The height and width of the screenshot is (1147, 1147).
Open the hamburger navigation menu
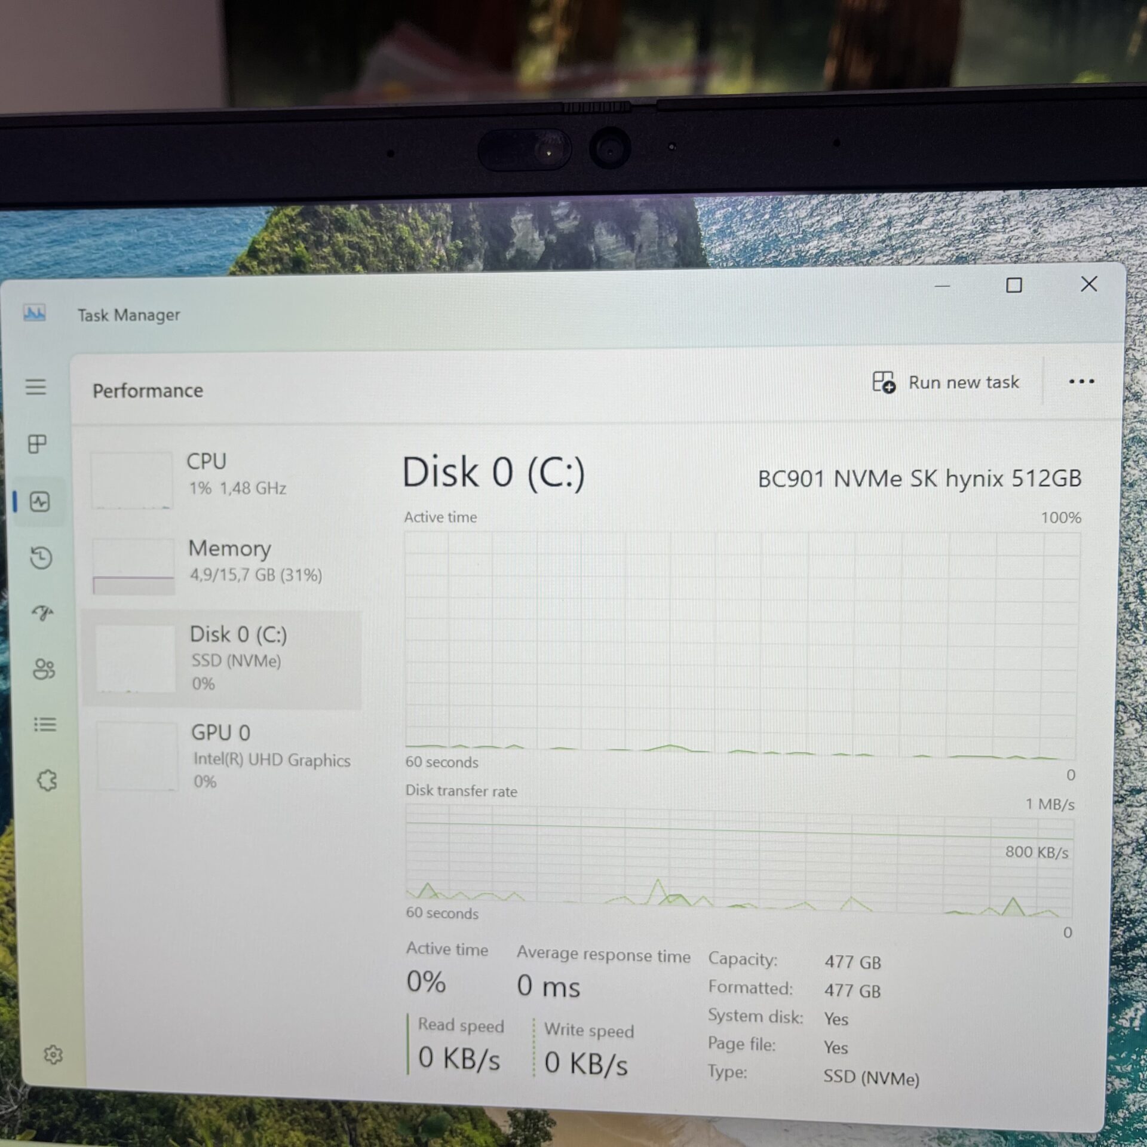coord(35,387)
